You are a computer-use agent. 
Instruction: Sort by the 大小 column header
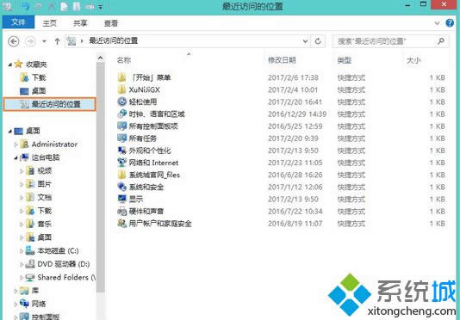413,60
